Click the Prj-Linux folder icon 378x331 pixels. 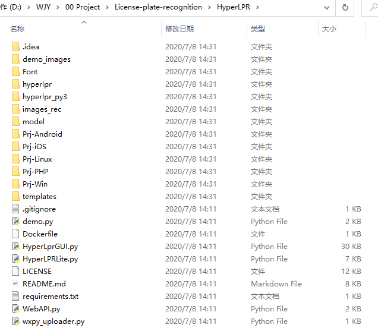click(15, 159)
